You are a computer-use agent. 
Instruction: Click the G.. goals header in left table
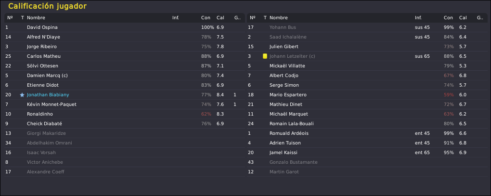(237, 18)
